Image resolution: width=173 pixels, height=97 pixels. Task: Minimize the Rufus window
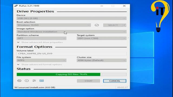tap(102, 6)
